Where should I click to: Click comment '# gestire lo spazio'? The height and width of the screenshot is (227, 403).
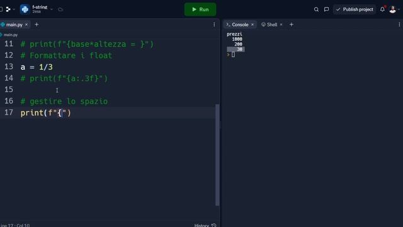[64, 102]
